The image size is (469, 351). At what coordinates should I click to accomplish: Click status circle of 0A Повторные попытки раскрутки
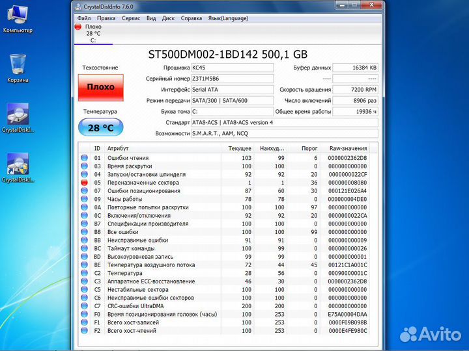tap(84, 207)
